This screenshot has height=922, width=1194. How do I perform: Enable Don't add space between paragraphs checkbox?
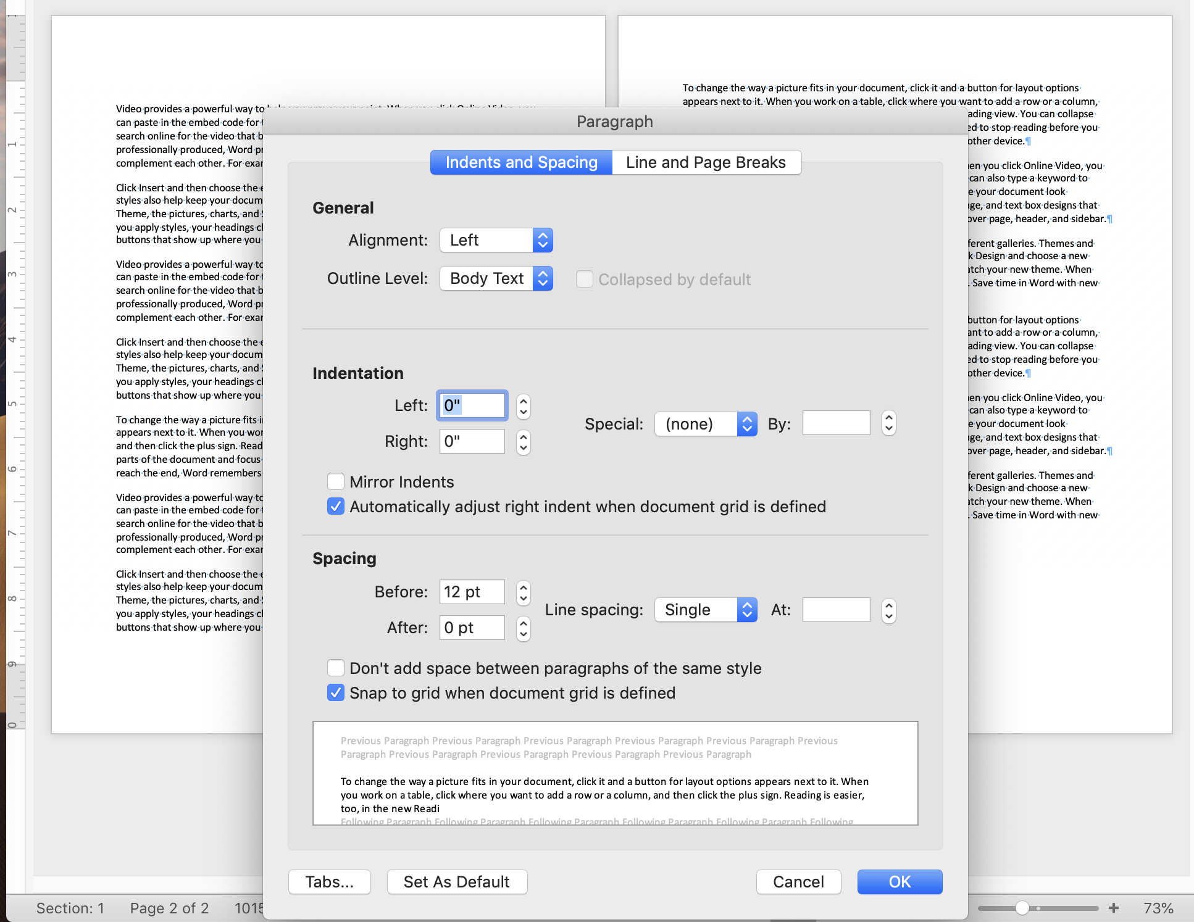(337, 668)
